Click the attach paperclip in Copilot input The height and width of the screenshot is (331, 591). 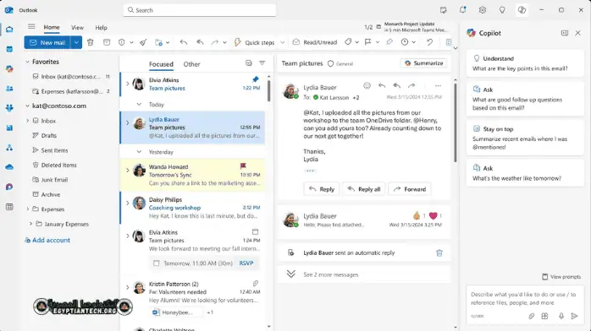(531, 317)
